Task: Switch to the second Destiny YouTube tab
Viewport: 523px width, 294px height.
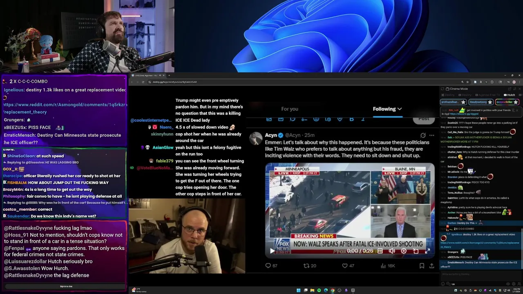Action: [x=465, y=95]
